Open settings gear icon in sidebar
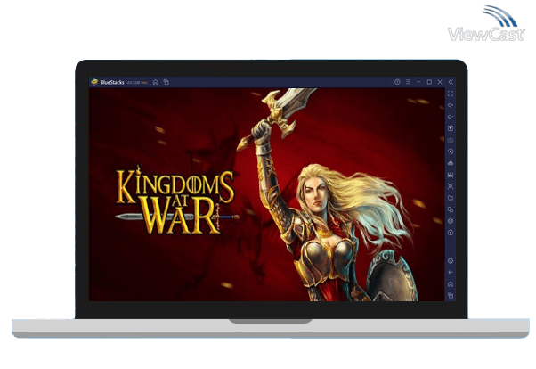The height and width of the screenshot is (369, 536). pos(451,261)
